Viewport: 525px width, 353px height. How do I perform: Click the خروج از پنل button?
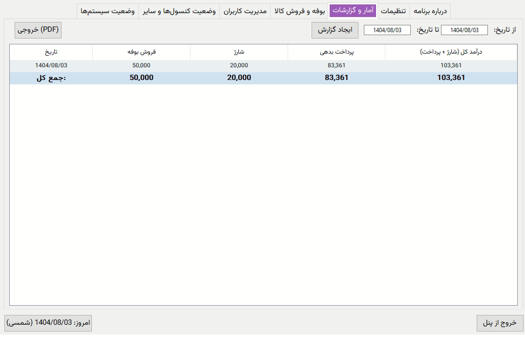pyautogui.click(x=500, y=323)
